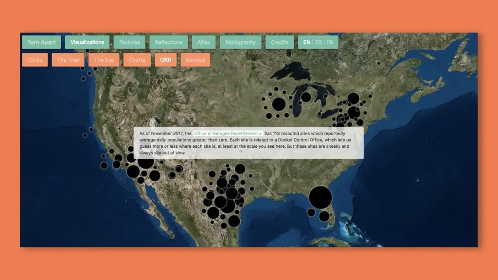
Task: Select the ORR visualization
Action: [x=165, y=60]
